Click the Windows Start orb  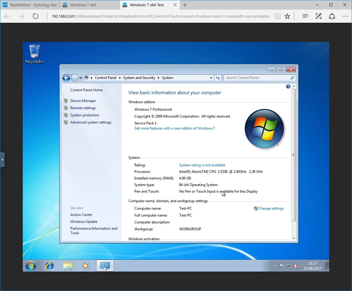coord(31,266)
